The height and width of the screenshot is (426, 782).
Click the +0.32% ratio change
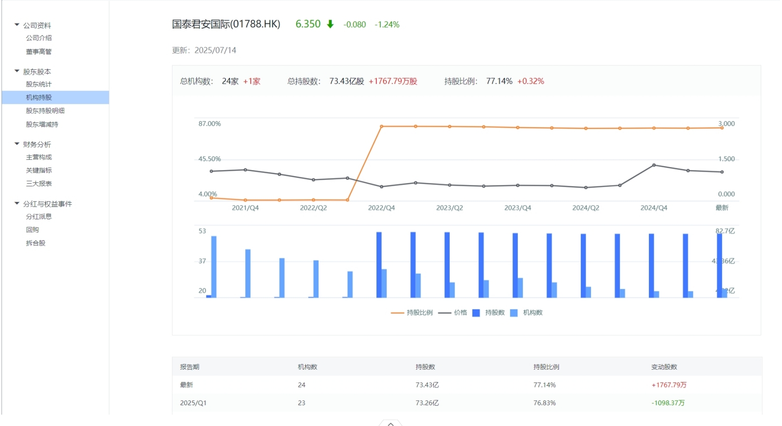pyautogui.click(x=531, y=82)
